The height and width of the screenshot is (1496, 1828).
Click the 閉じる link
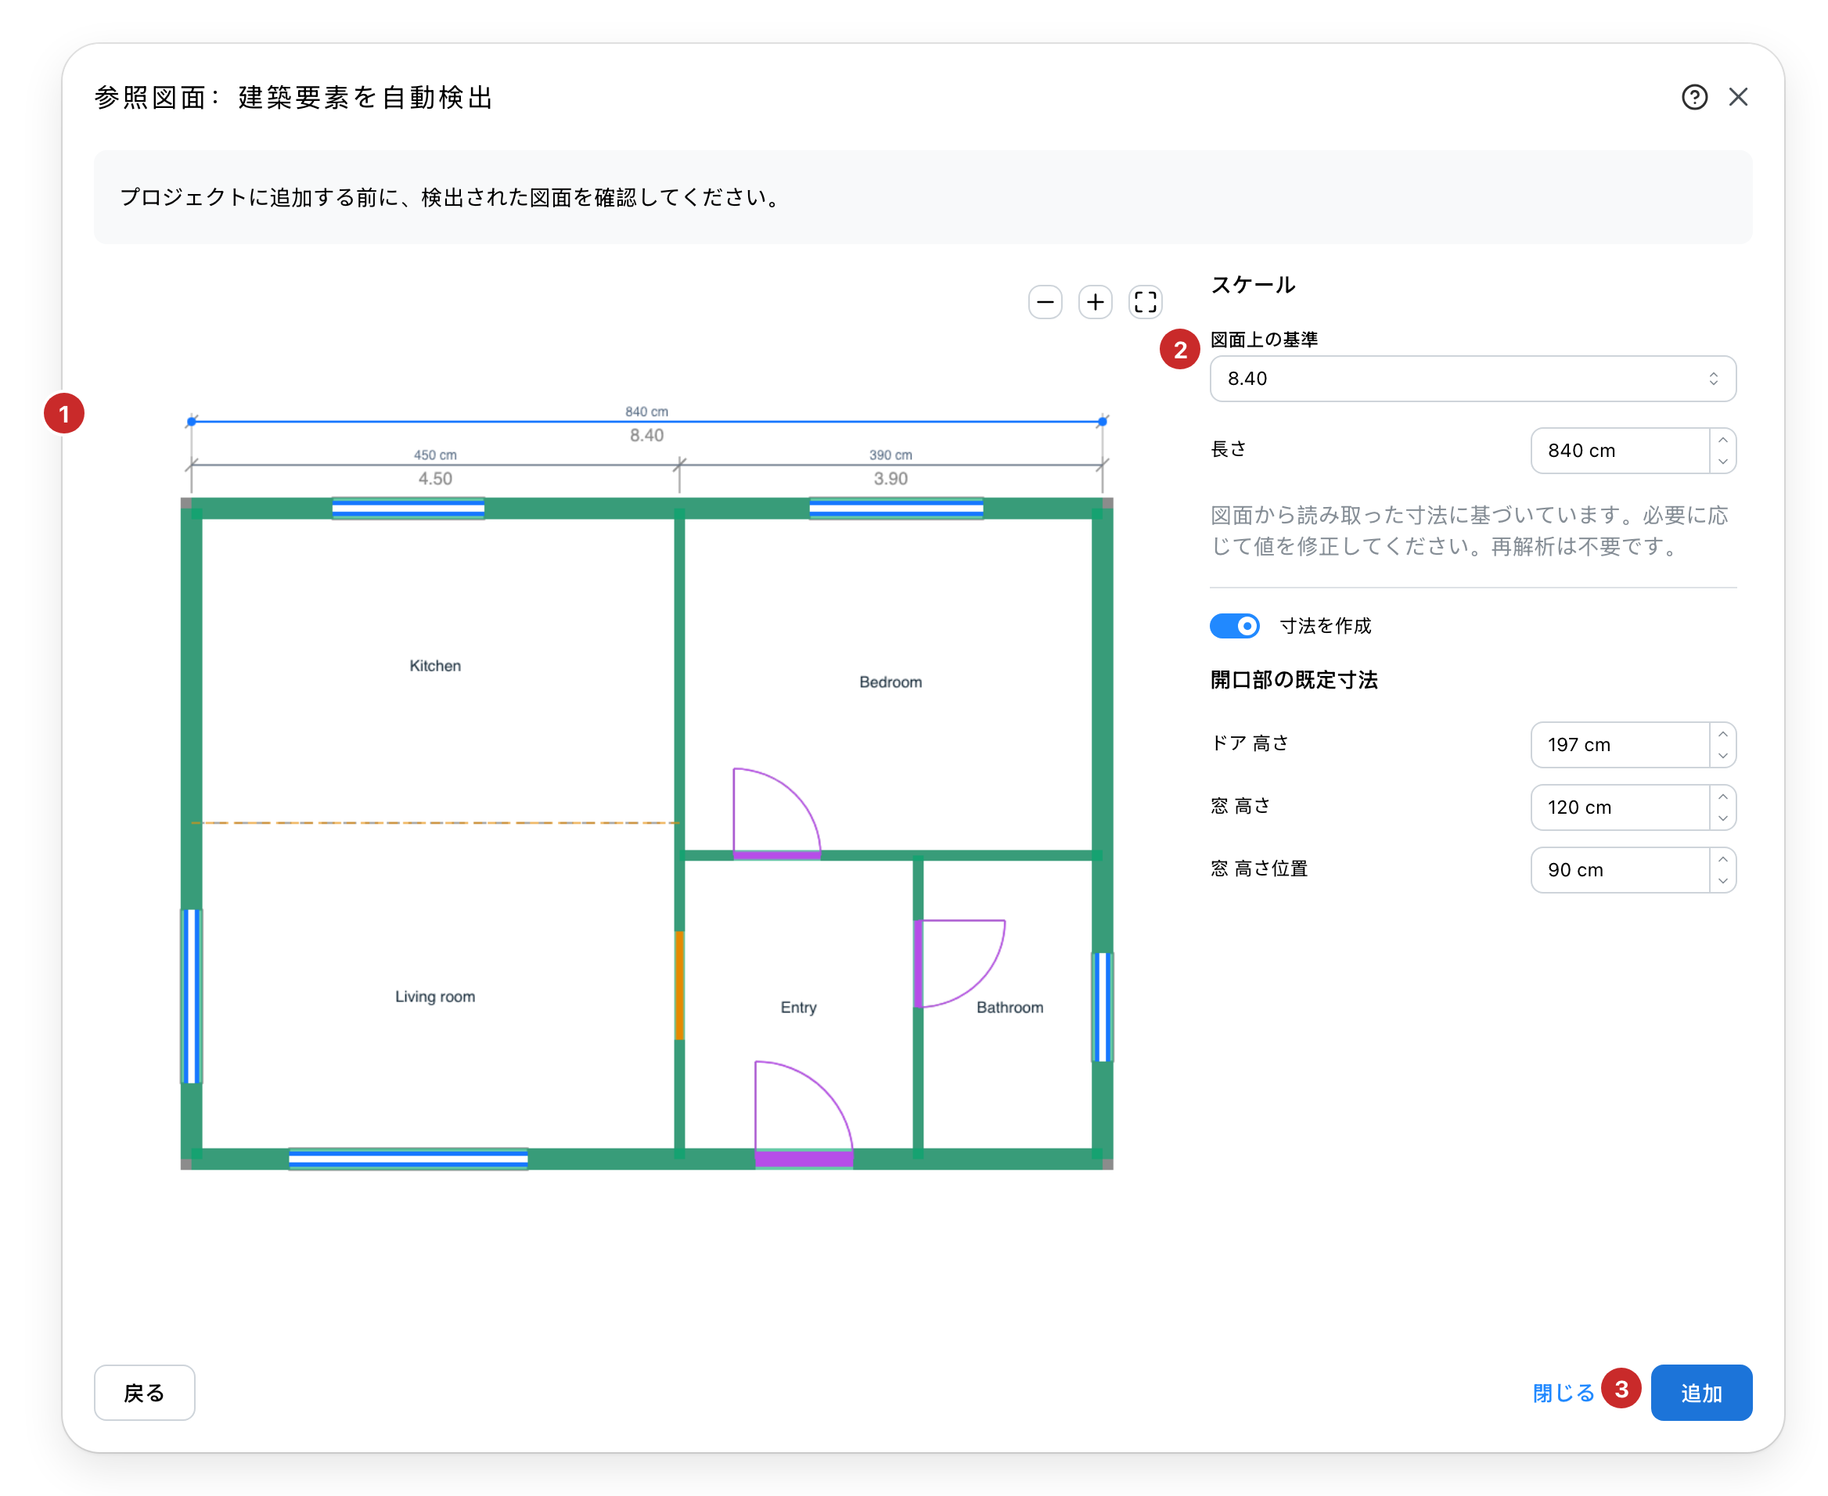click(x=1563, y=1394)
